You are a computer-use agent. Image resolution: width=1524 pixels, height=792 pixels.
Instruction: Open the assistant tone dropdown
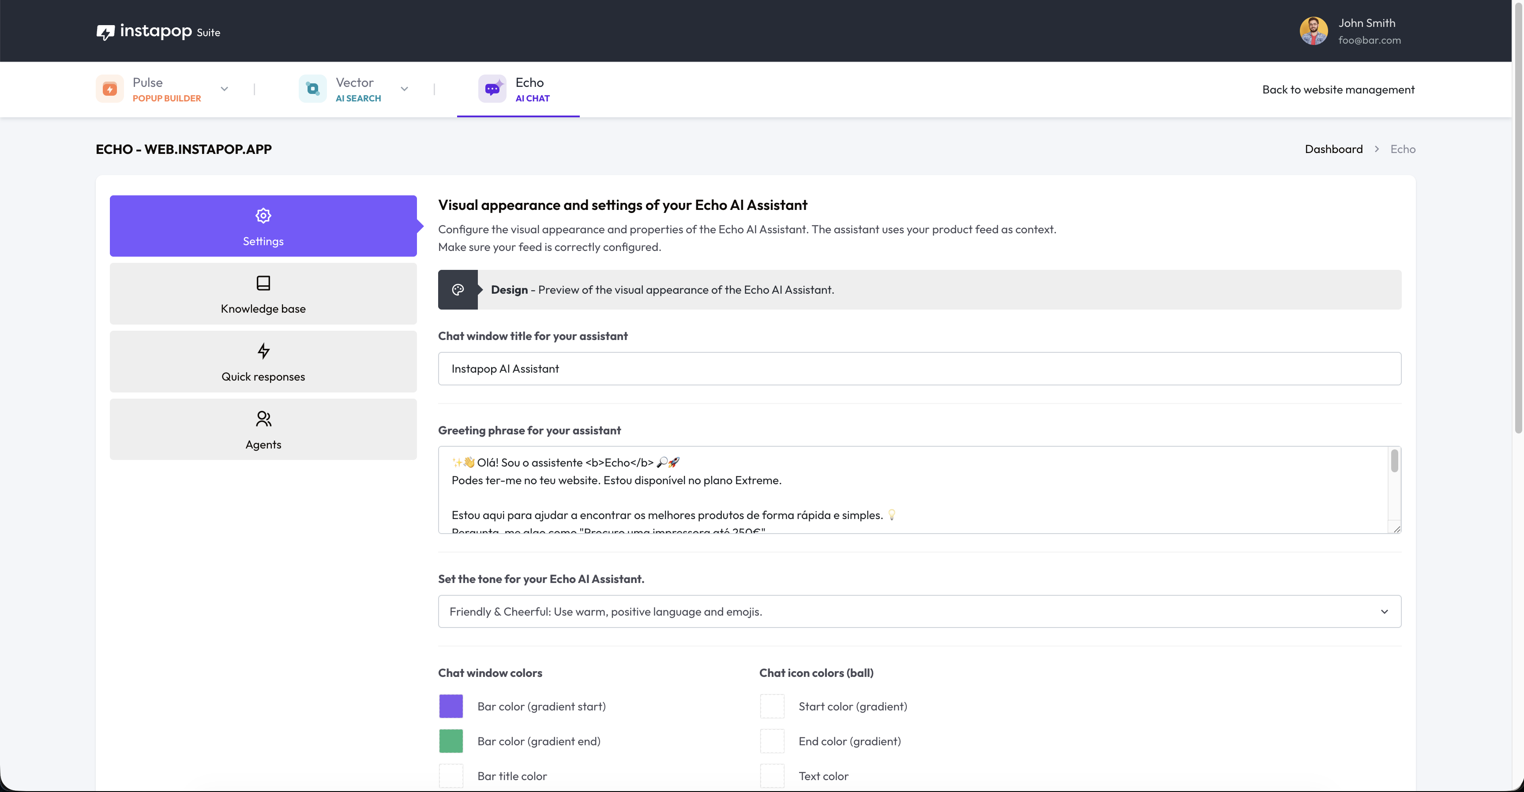pos(919,611)
